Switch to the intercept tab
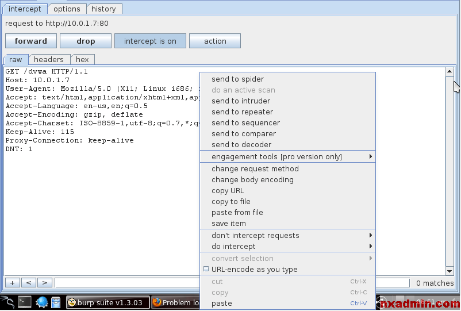Screen dimensions: 461x311 point(25,9)
